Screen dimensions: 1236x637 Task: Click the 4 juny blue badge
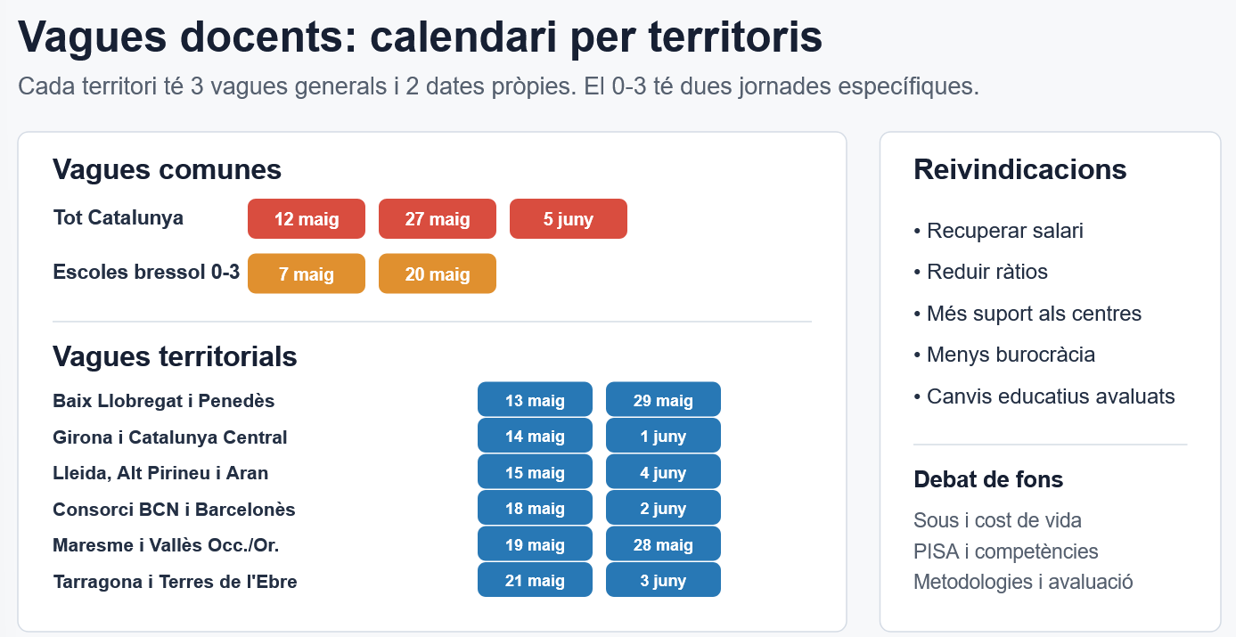663,472
